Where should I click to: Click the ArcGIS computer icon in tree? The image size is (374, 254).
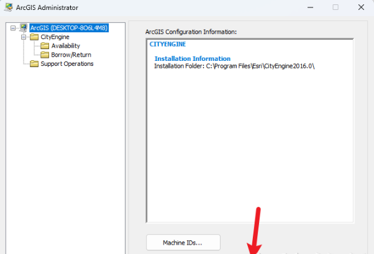pyautogui.click(x=24, y=28)
